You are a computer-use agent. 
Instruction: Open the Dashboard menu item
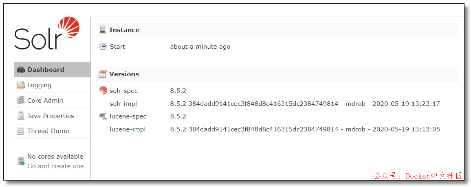click(x=46, y=70)
